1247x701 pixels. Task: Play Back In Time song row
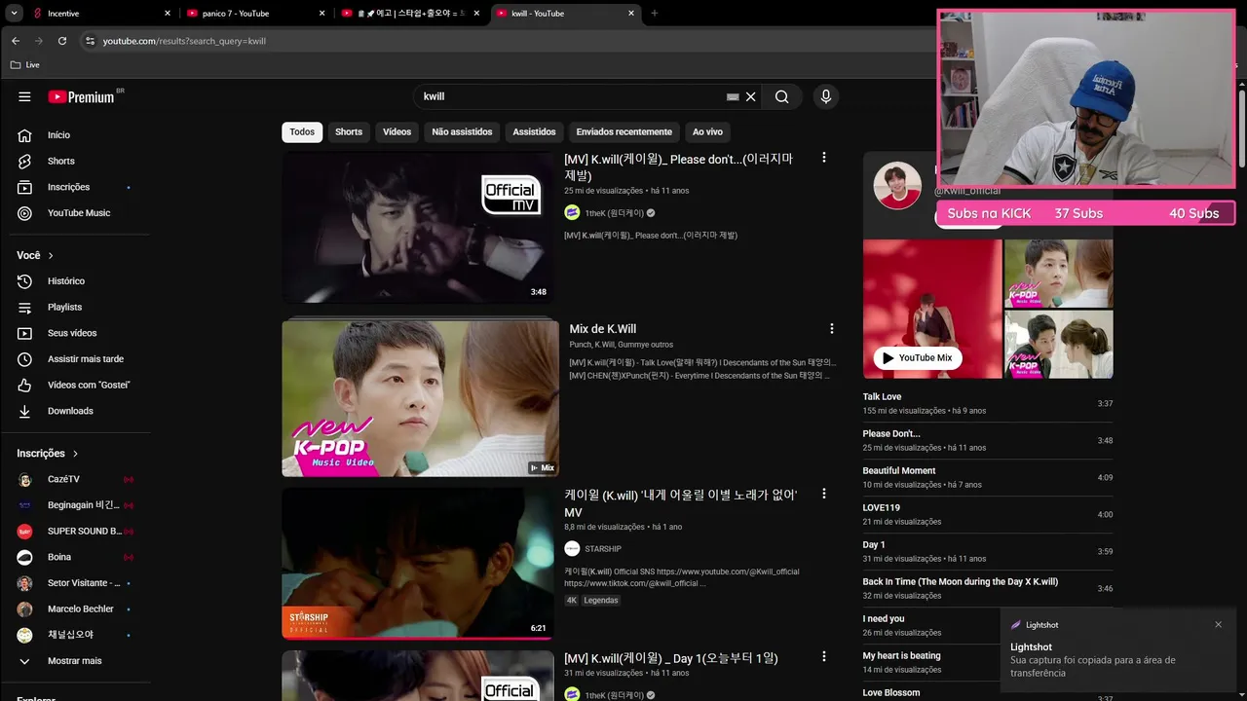987,588
